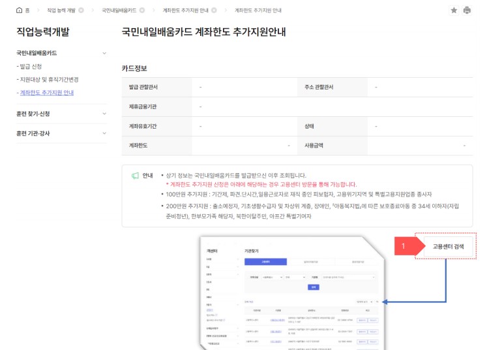The image size is (487, 350).
Task: Open the dropdown beside breadcrumb 국민내일배움카드
Action: [142, 10]
